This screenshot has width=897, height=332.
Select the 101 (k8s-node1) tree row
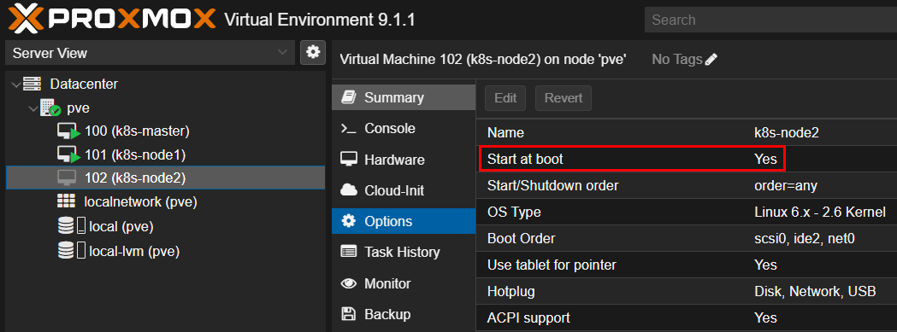click(x=165, y=154)
